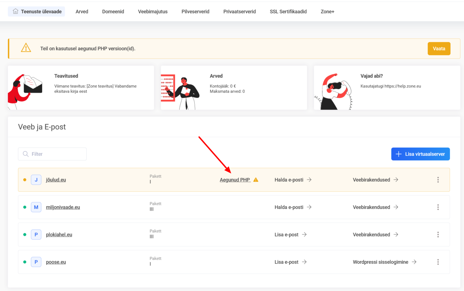Open three-dot menu for jõulud.eu row
The image size is (464, 291).
(x=438, y=180)
